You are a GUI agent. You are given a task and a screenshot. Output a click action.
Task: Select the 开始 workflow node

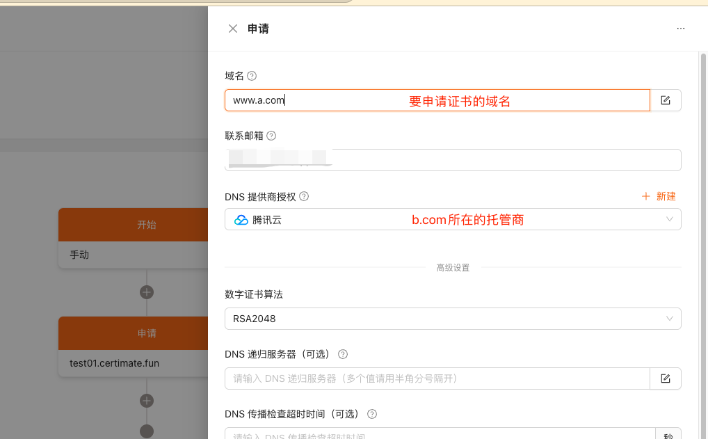point(134,239)
